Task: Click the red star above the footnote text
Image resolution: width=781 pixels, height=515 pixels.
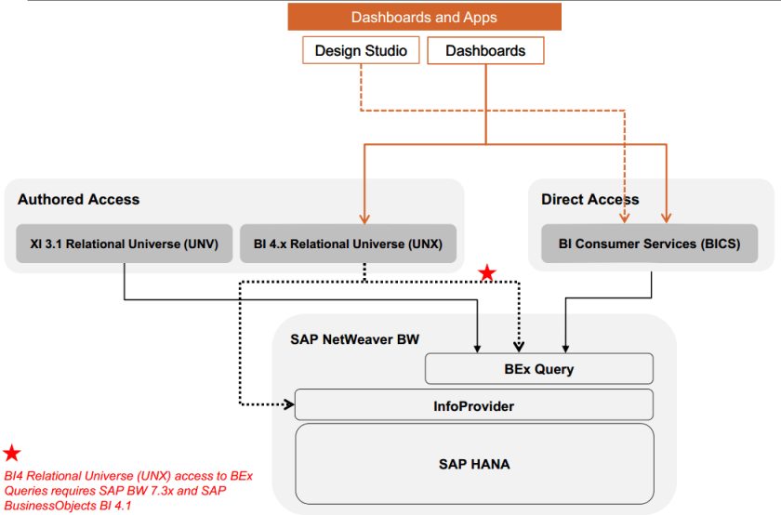Action: tap(12, 454)
